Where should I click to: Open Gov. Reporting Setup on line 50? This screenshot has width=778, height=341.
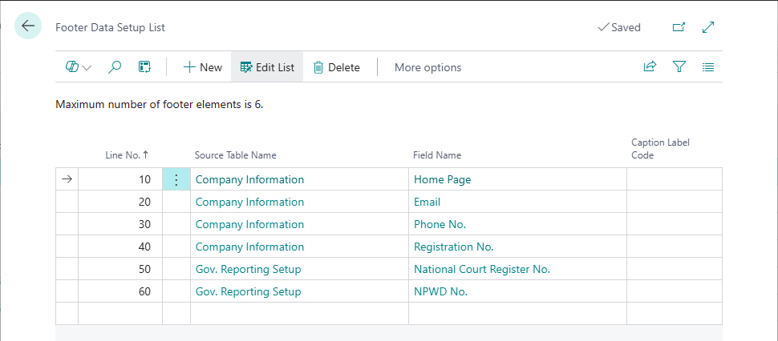point(249,269)
